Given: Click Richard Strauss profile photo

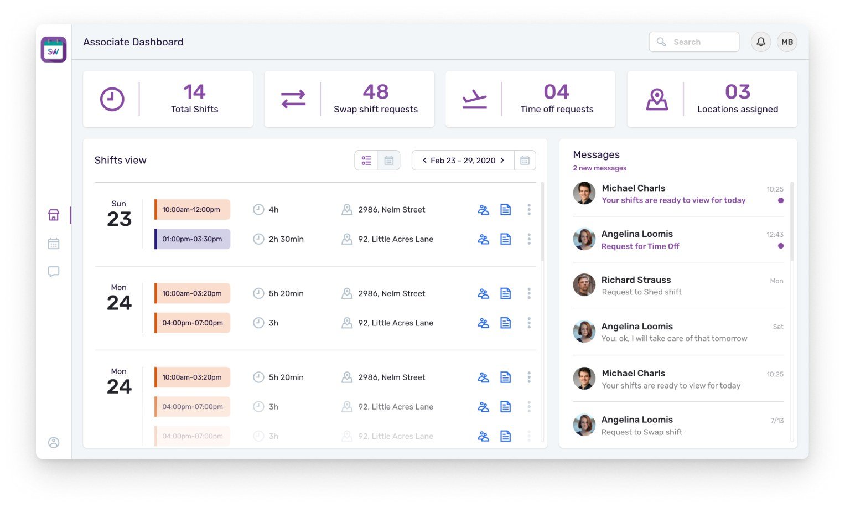Looking at the screenshot, I should [584, 285].
